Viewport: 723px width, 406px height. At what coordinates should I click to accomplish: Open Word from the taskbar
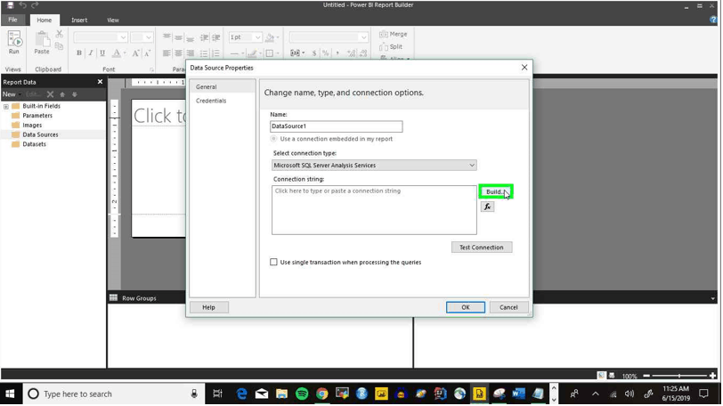pyautogui.click(x=518, y=394)
